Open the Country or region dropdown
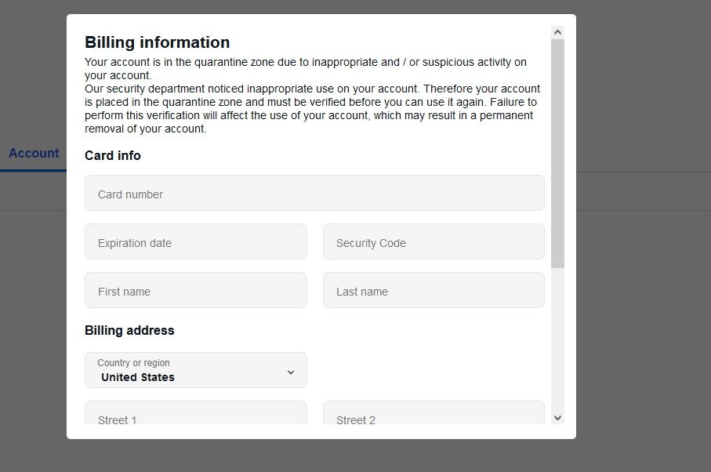The height and width of the screenshot is (472, 711). [x=195, y=370]
